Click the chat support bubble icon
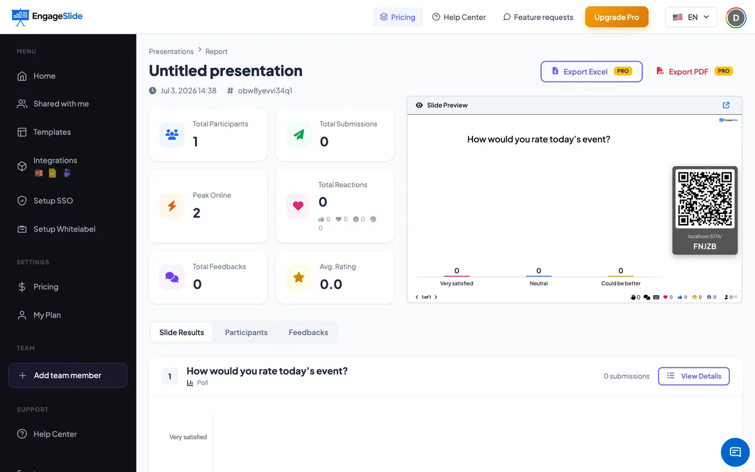The image size is (755, 472). tap(735, 452)
